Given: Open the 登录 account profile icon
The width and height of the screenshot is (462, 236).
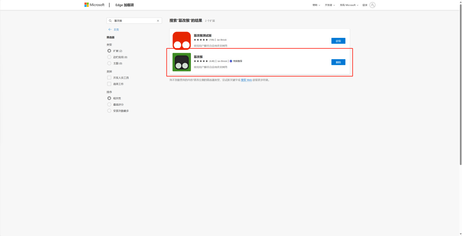Looking at the screenshot, I should click(x=373, y=5).
